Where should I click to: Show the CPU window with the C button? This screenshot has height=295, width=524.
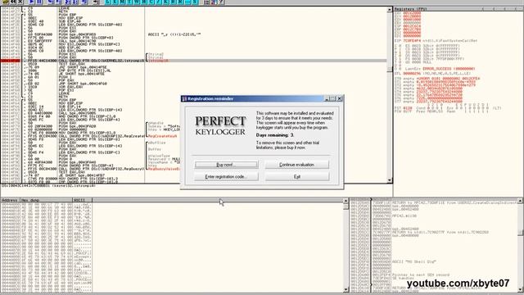click(x=151, y=2)
